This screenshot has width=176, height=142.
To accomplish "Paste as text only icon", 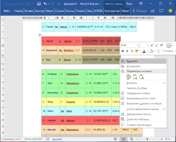I will (141, 77).
